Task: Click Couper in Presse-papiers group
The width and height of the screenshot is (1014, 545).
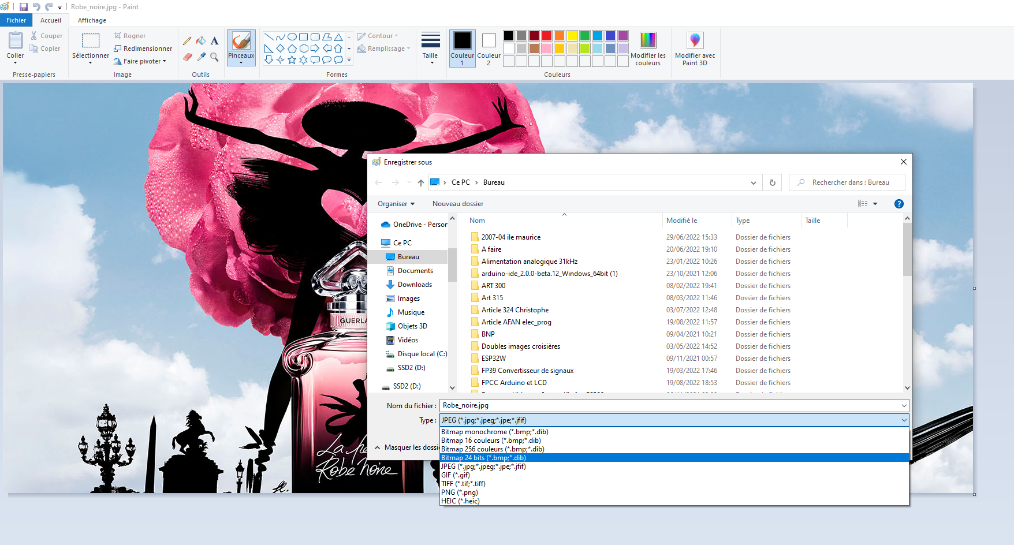Action: coord(46,36)
